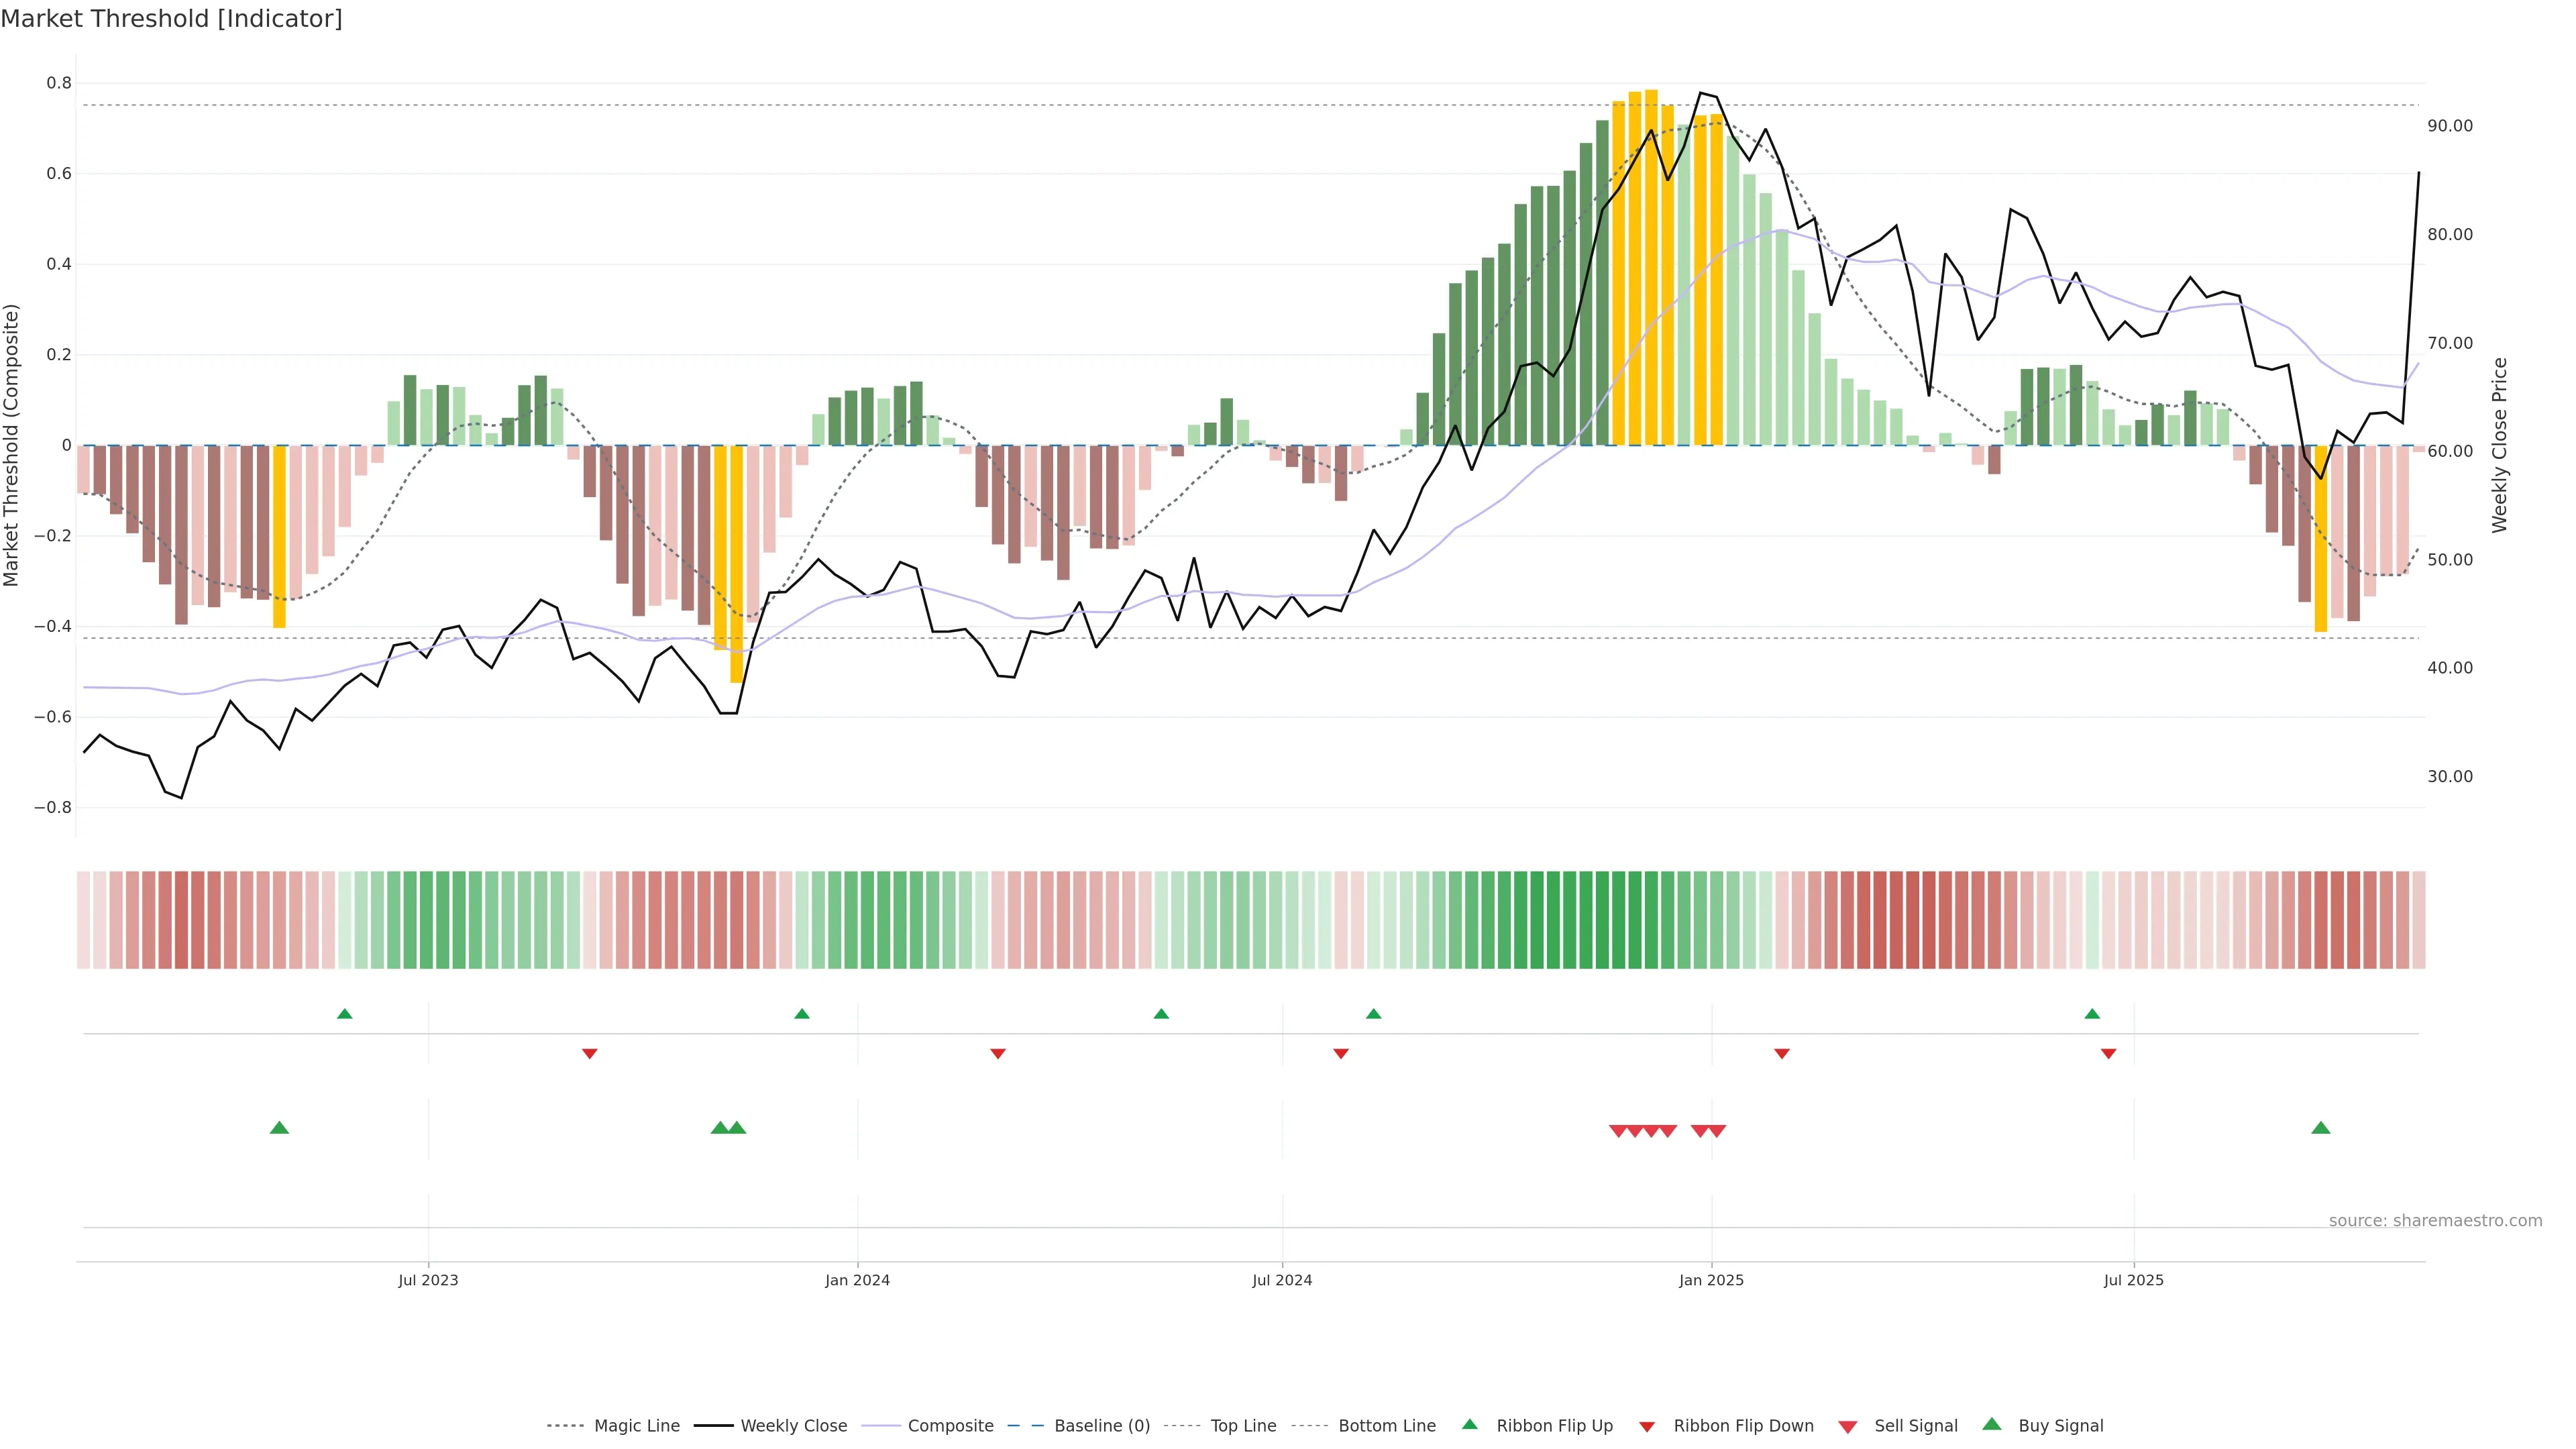This screenshot has height=1449, width=2576.
Task: Hide the Top Line series via legend
Action: [x=1243, y=1426]
